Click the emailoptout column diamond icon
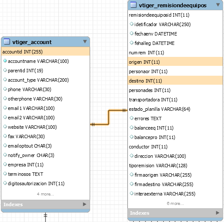Image resolution: width=224 pixels, height=222 pixels. pos(5,145)
